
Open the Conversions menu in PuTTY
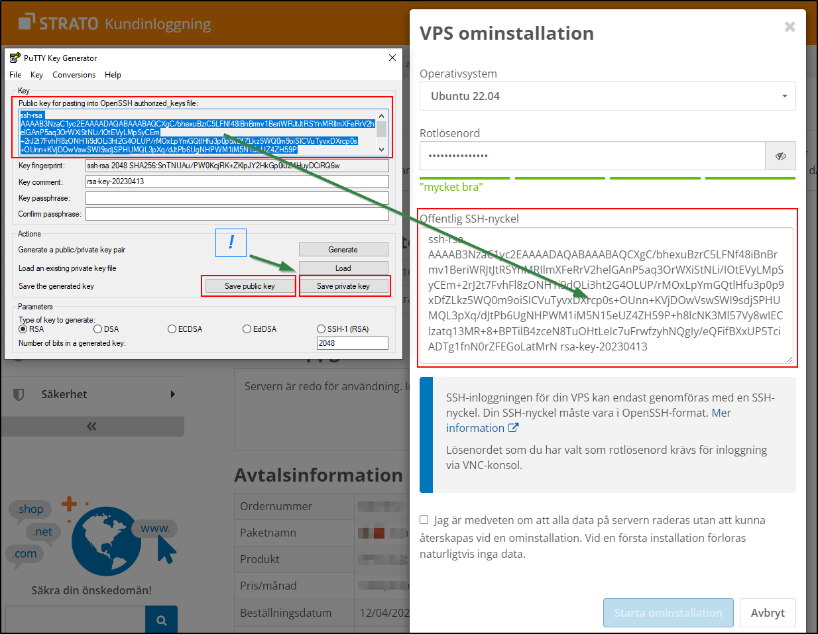pyautogui.click(x=74, y=74)
